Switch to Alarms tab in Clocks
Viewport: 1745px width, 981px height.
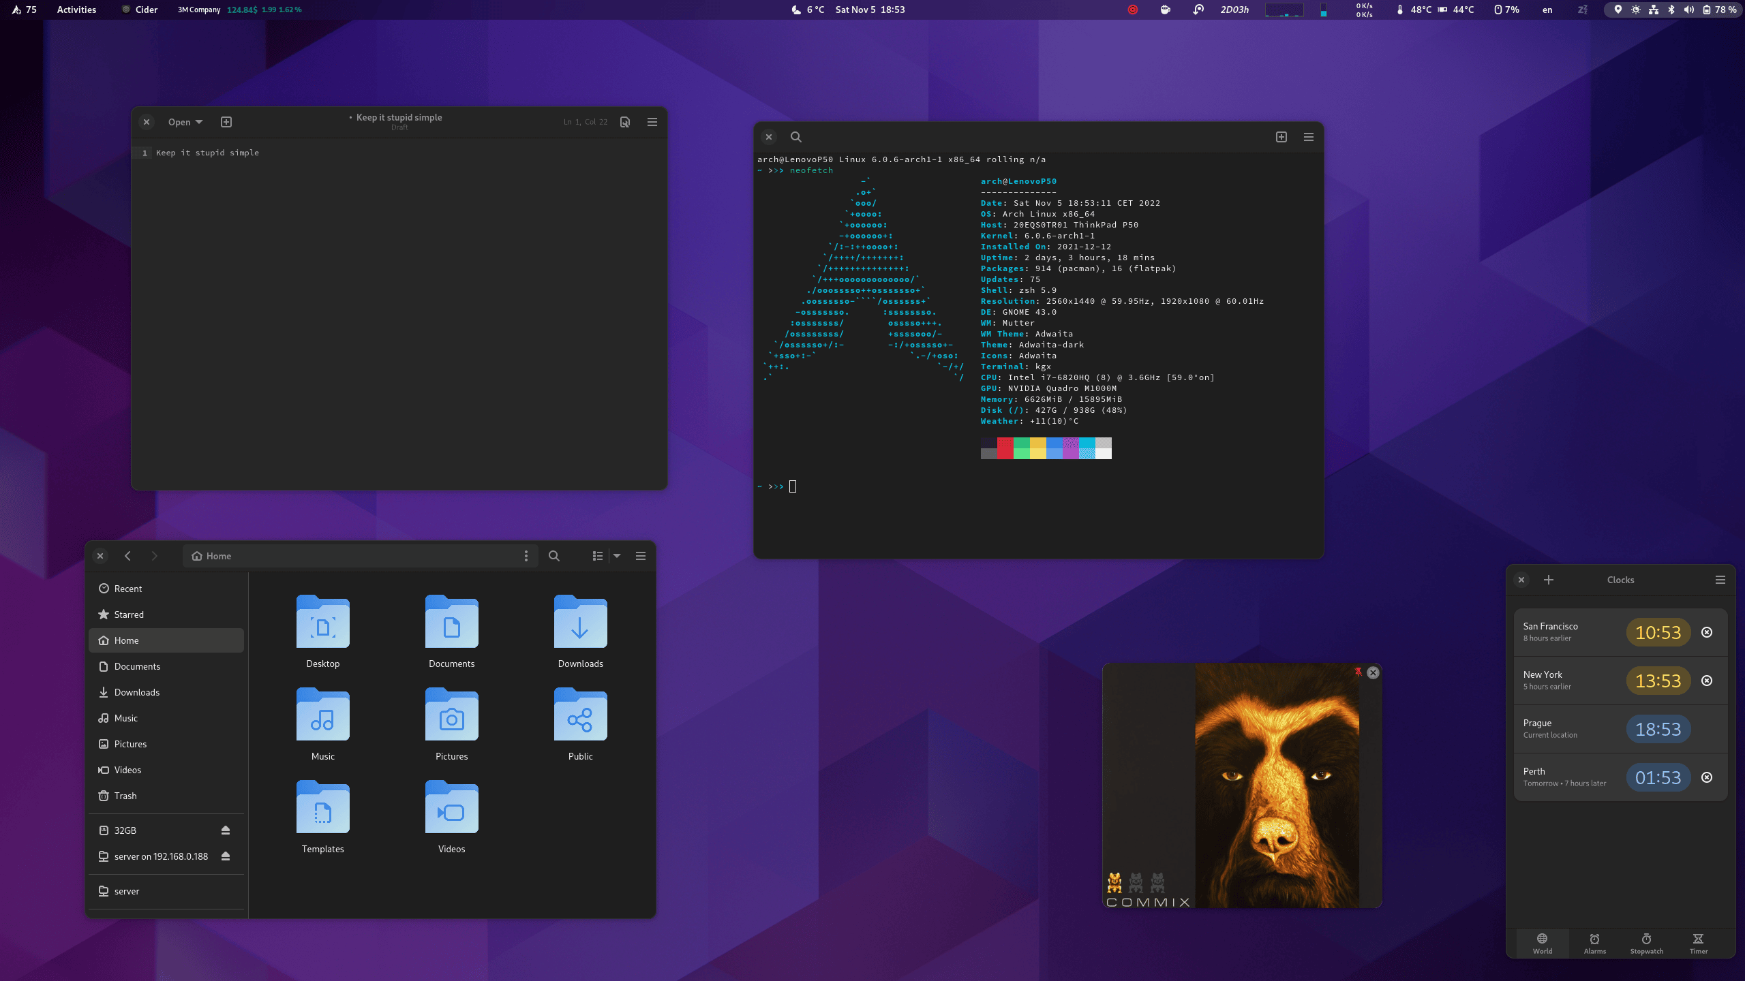coord(1595,944)
